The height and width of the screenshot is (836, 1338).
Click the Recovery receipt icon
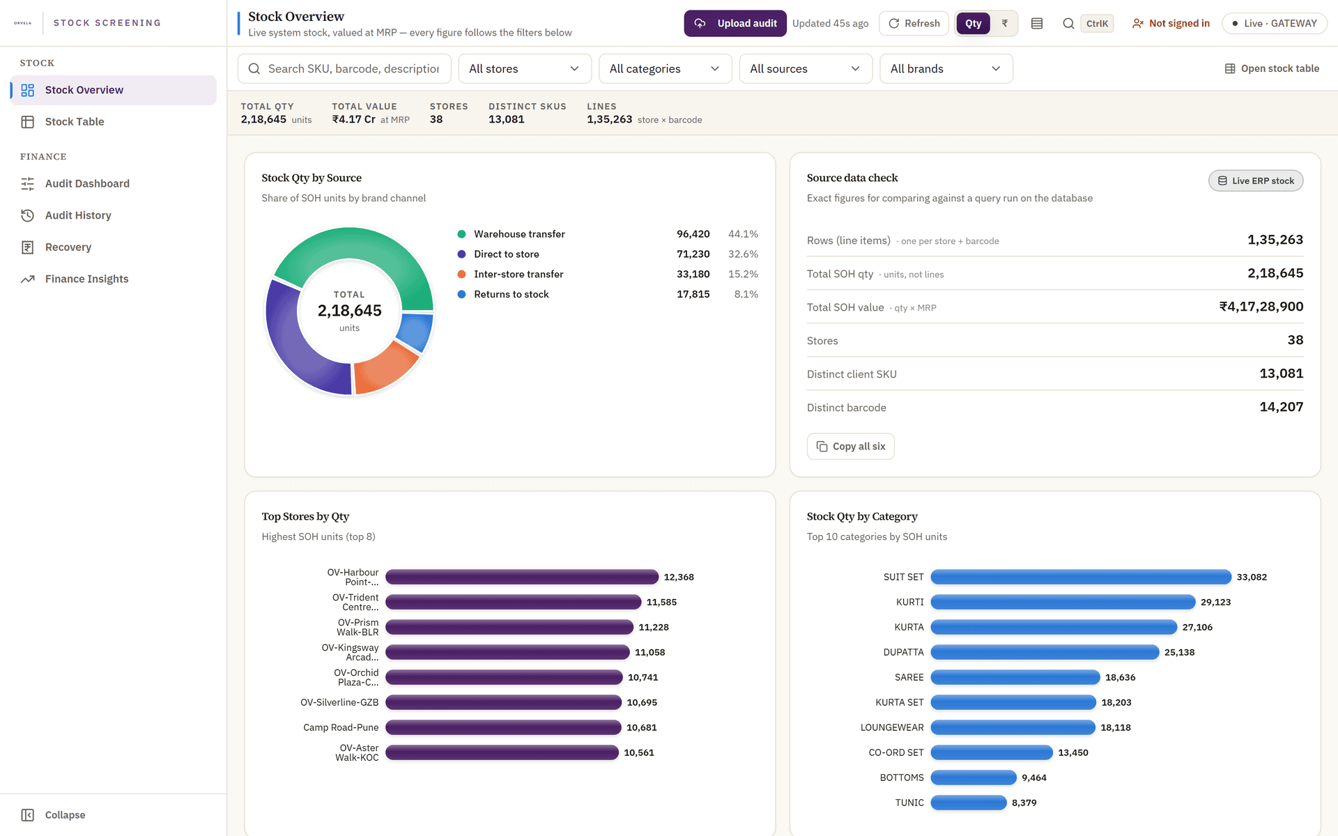[28, 247]
